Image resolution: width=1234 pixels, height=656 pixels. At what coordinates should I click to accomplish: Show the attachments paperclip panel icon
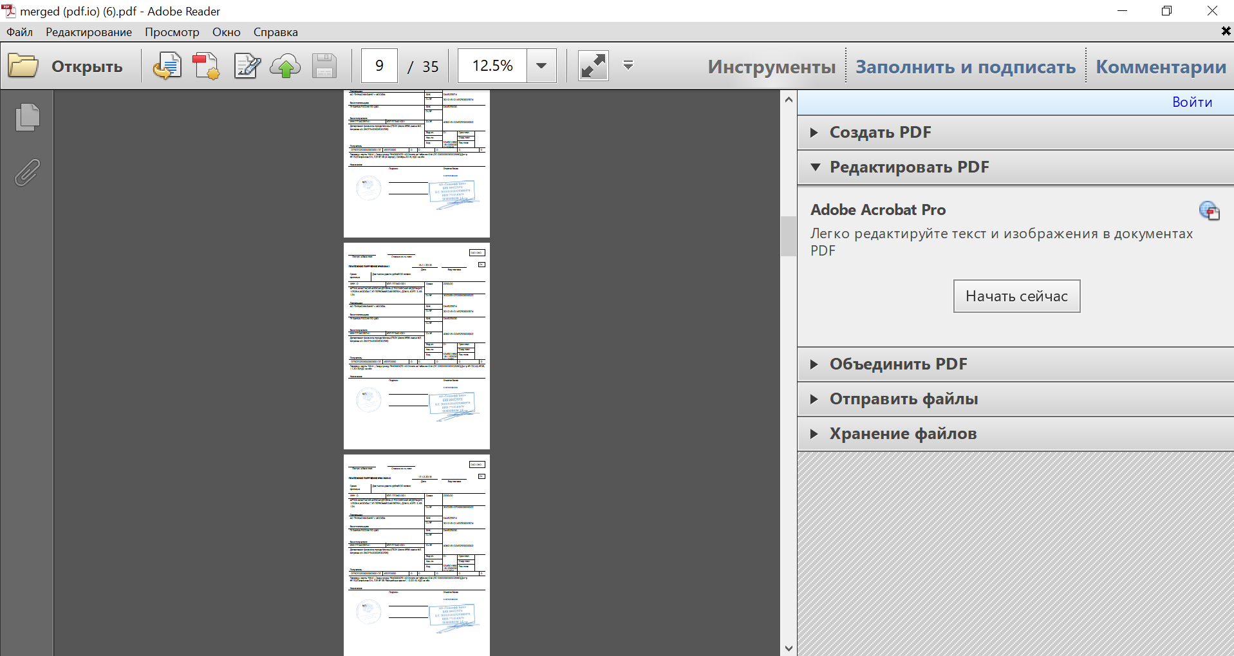tap(27, 173)
